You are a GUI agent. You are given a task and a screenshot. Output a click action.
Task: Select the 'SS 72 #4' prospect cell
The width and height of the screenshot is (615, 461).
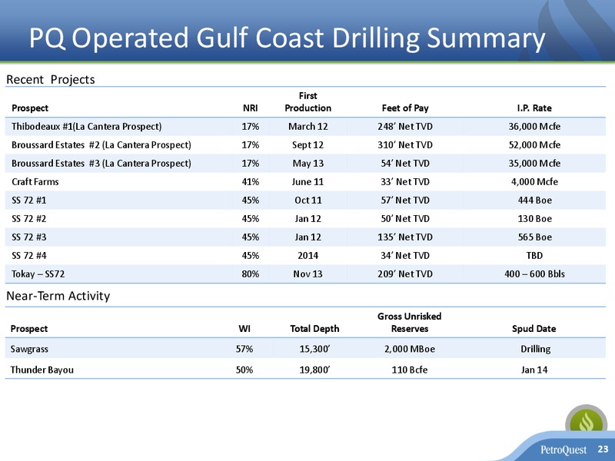29,256
